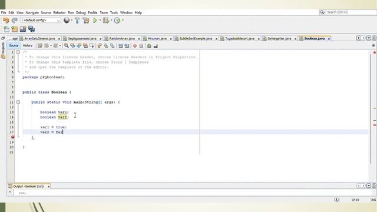Close the Output boolean (run) tab
Screen dimensions: 377x212
coord(48,187)
